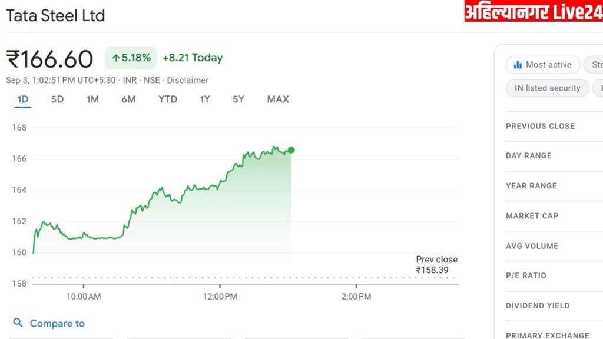The width and height of the screenshot is (603, 339).
Task: Click the IN listed security chip
Action: 547,88
